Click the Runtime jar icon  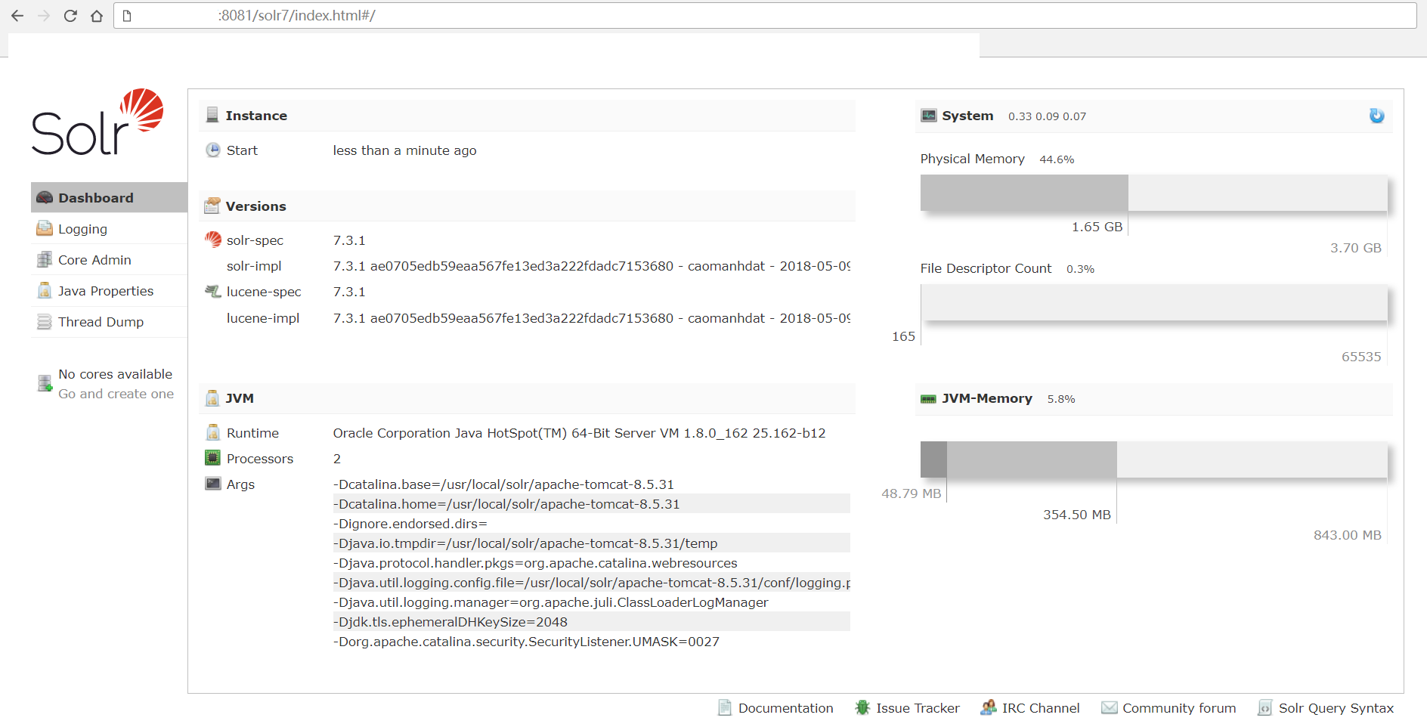pos(213,432)
